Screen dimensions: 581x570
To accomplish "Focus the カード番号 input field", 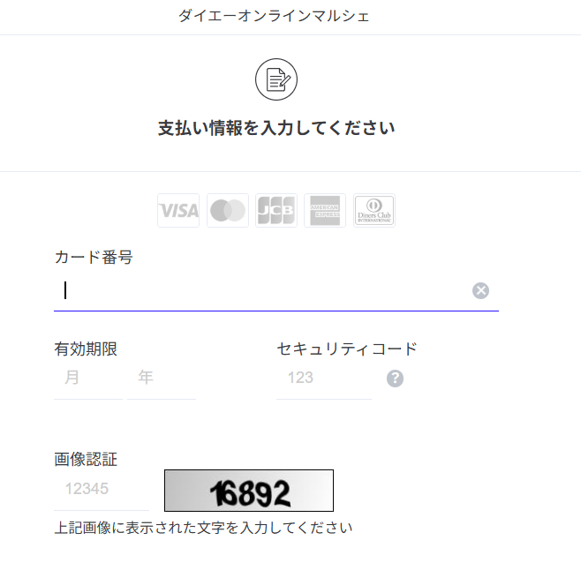I will tap(265, 291).
